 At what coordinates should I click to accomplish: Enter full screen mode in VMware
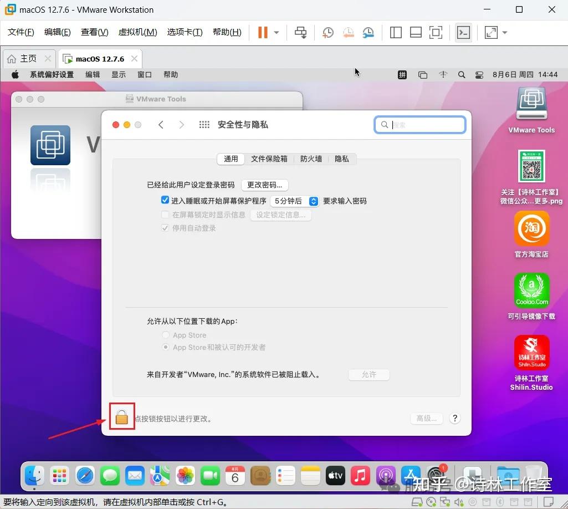(x=436, y=32)
